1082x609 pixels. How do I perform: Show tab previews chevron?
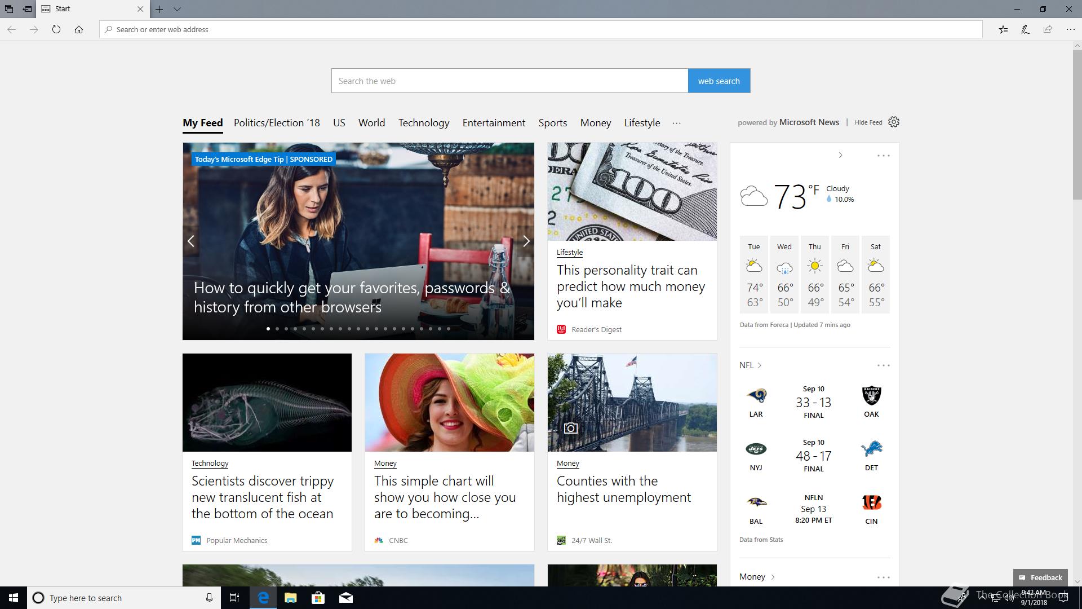177,9
